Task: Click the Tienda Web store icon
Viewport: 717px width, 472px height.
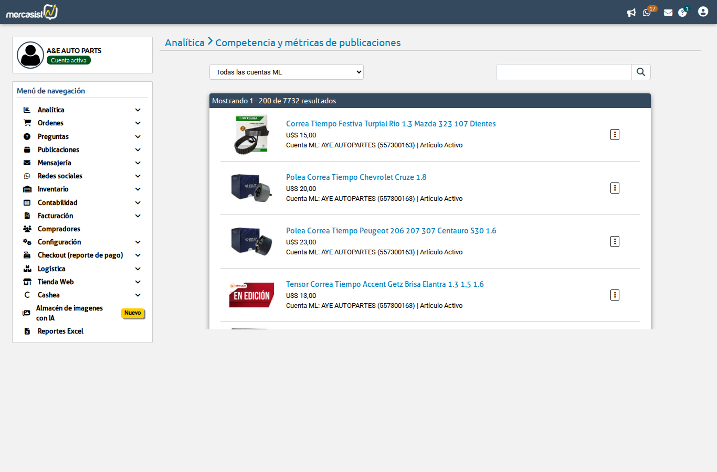Action: tap(27, 282)
